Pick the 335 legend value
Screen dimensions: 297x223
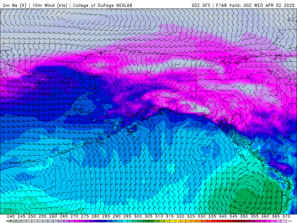212,216
